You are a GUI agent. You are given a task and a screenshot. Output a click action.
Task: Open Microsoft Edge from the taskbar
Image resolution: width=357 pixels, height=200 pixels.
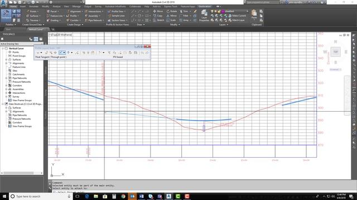[87, 196]
